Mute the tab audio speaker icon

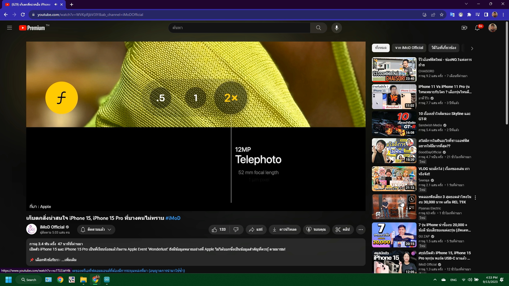click(56, 5)
